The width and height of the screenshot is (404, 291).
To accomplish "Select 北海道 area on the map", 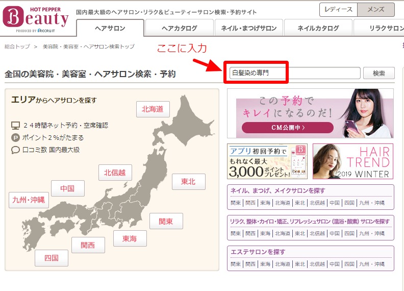I will [x=153, y=109].
